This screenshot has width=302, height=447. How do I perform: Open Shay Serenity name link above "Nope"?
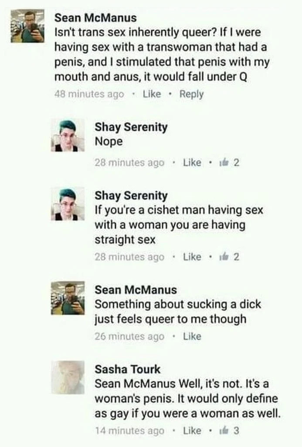pyautogui.click(x=131, y=127)
